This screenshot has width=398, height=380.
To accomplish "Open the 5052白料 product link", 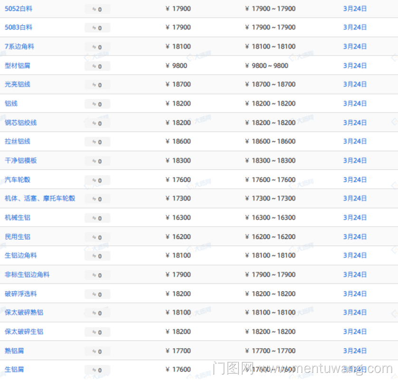I will [x=19, y=9].
